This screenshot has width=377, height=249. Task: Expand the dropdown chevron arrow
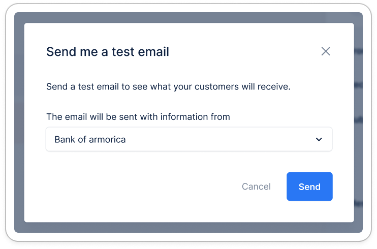(x=319, y=139)
